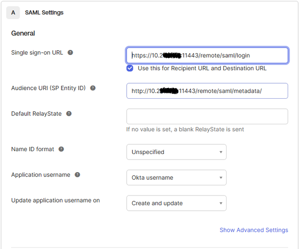This screenshot has width=303, height=249.
Task: Click the help icon beside Single sign-on URL
Action: point(70,53)
